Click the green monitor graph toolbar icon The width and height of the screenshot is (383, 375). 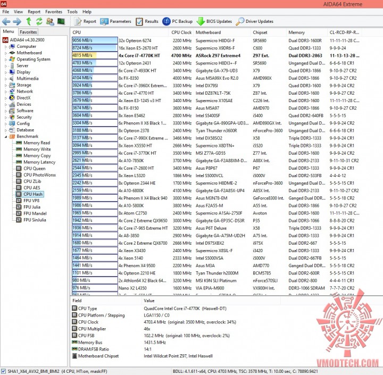(61, 21)
